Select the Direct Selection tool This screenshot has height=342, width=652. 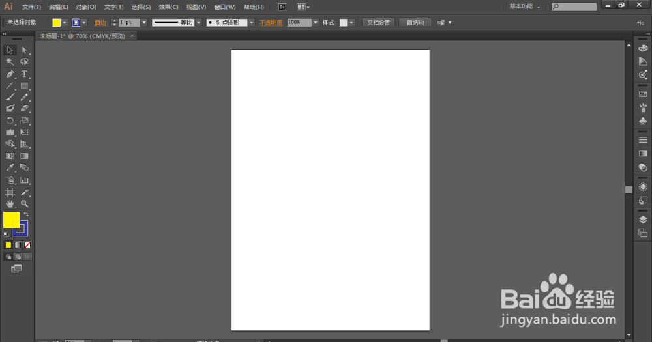24,50
